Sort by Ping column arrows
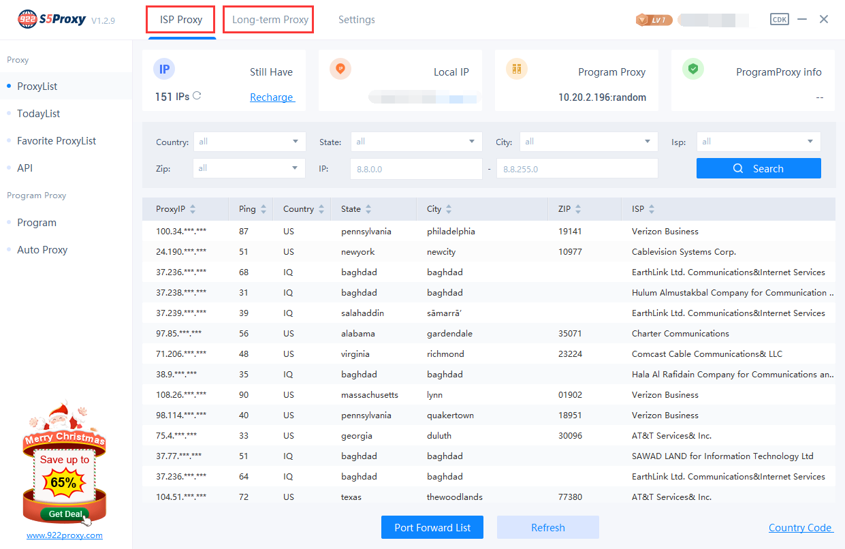 264,209
